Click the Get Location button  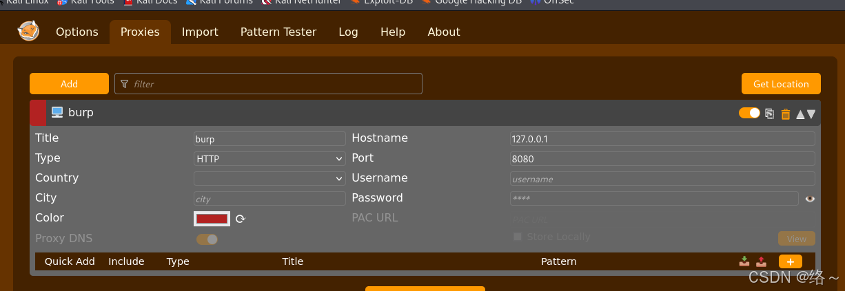tap(781, 84)
